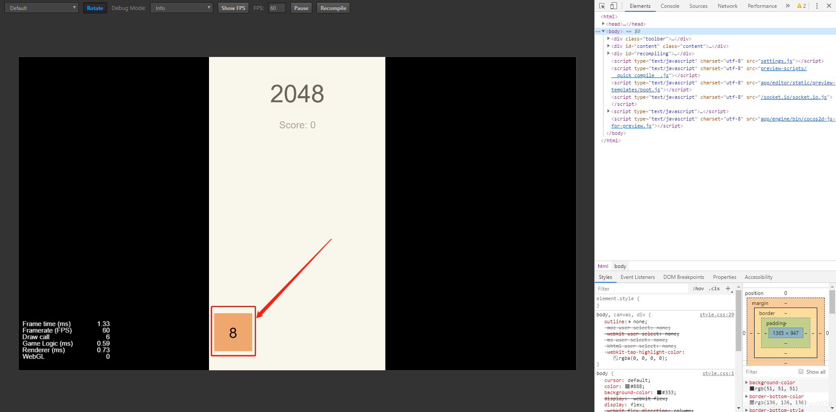
Task: Open the socket.io.js script link
Action: coord(794,97)
